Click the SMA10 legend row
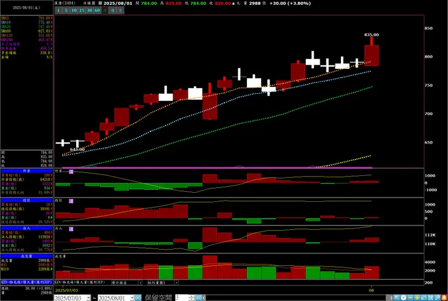448x301 pixels. click(x=27, y=22)
